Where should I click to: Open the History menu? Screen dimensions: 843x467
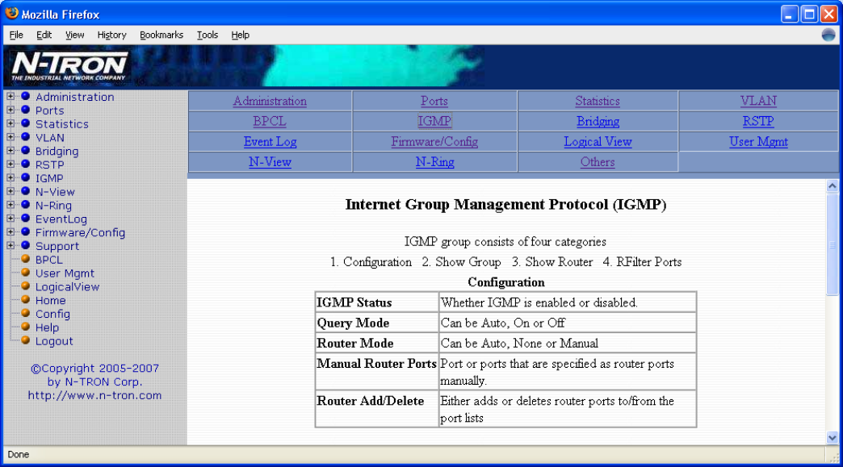tap(111, 35)
